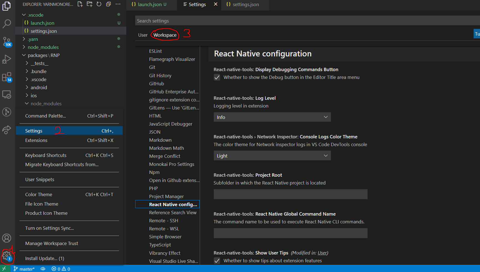Expand the top-level node_modules folder
The image size is (480, 272).
tap(71, 47)
